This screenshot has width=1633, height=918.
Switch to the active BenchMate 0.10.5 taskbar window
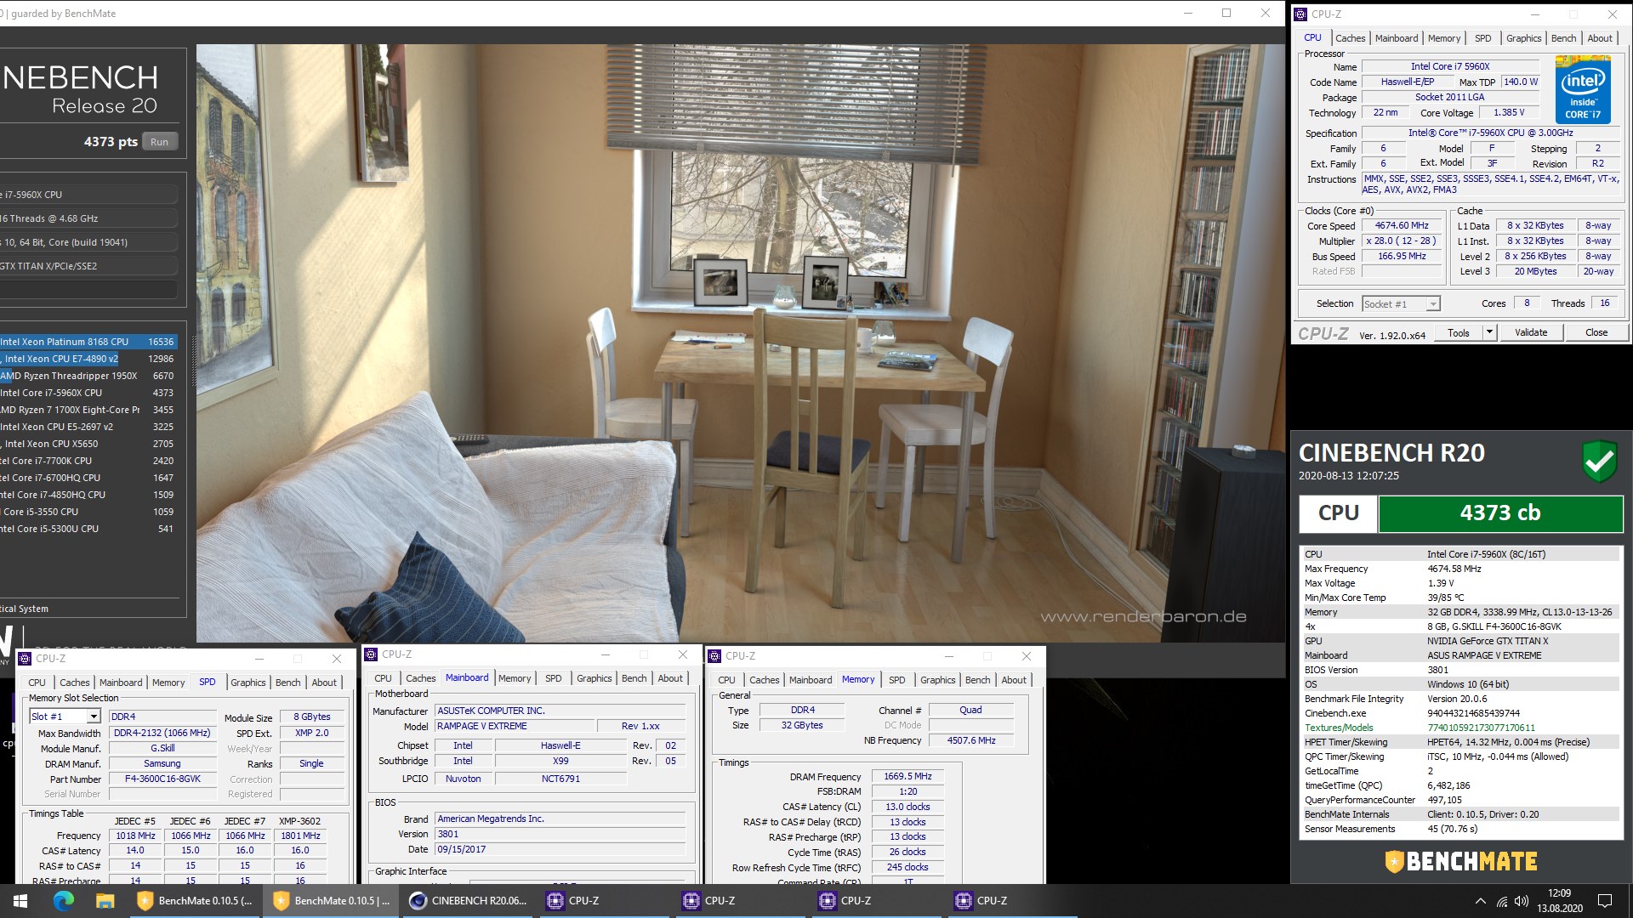[x=332, y=901]
